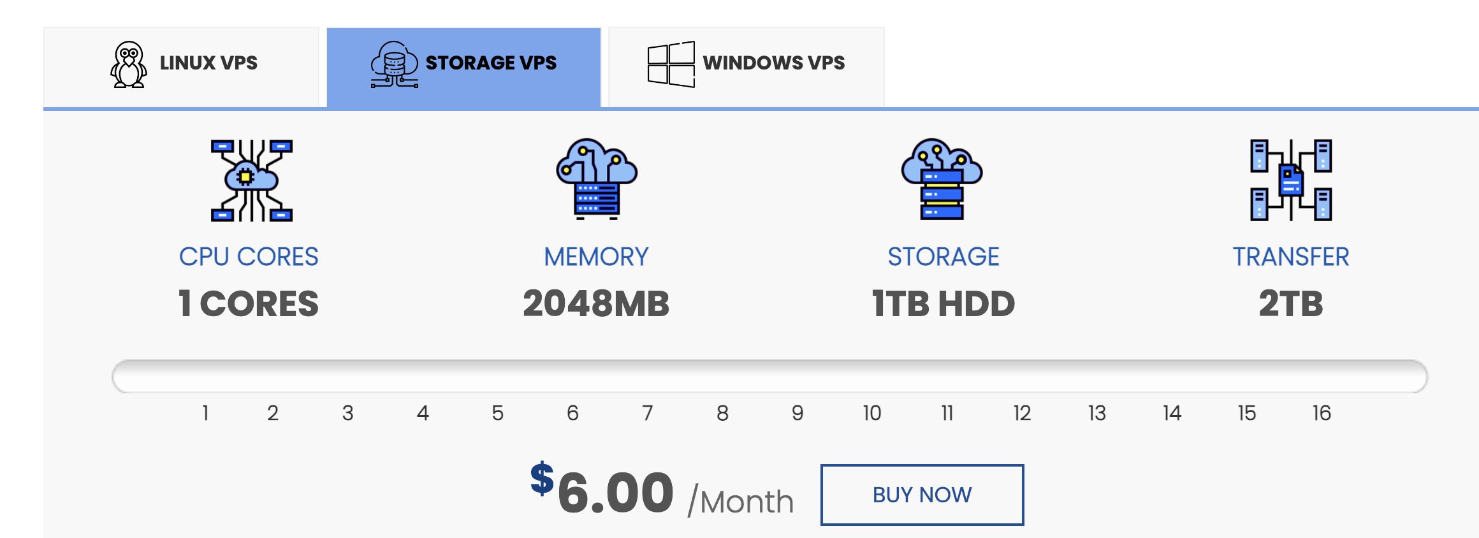Viewport: 1479px width, 538px height.
Task: Click the TRANSFER heading text
Action: pos(1291,257)
